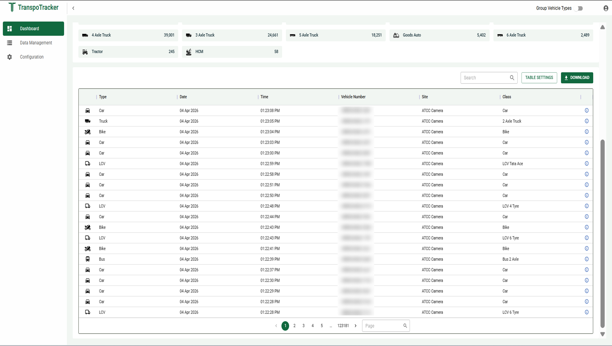
Task: Sort by the Type column header
Action: tap(103, 97)
